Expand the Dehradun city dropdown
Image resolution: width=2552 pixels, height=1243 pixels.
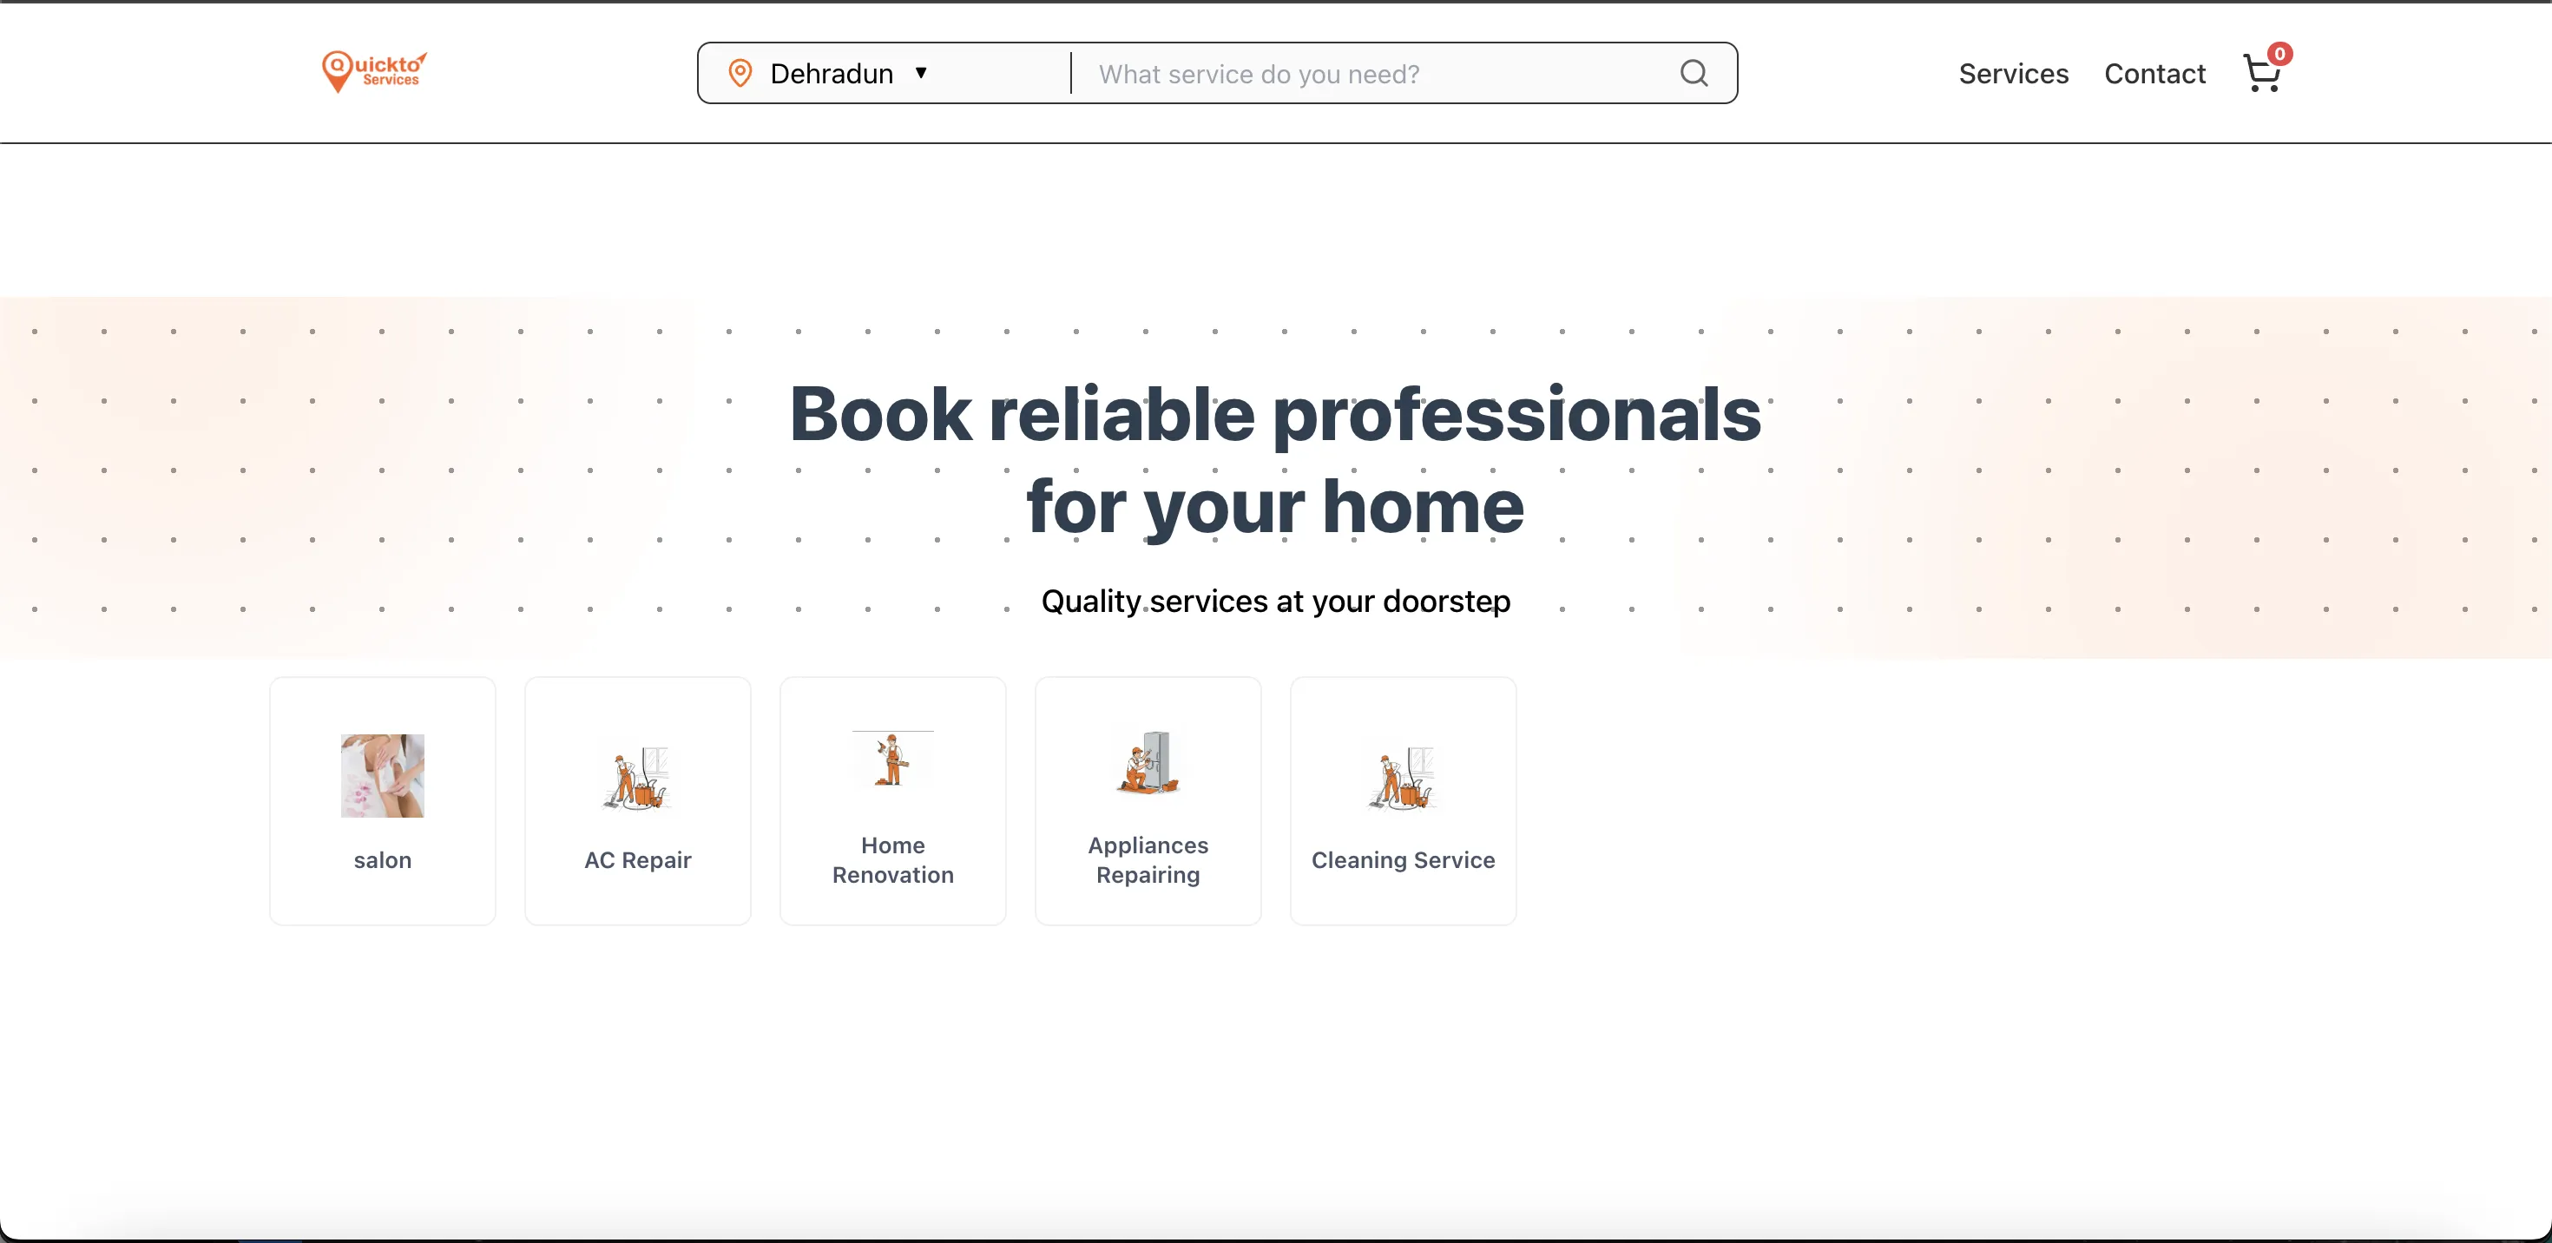[x=832, y=72]
